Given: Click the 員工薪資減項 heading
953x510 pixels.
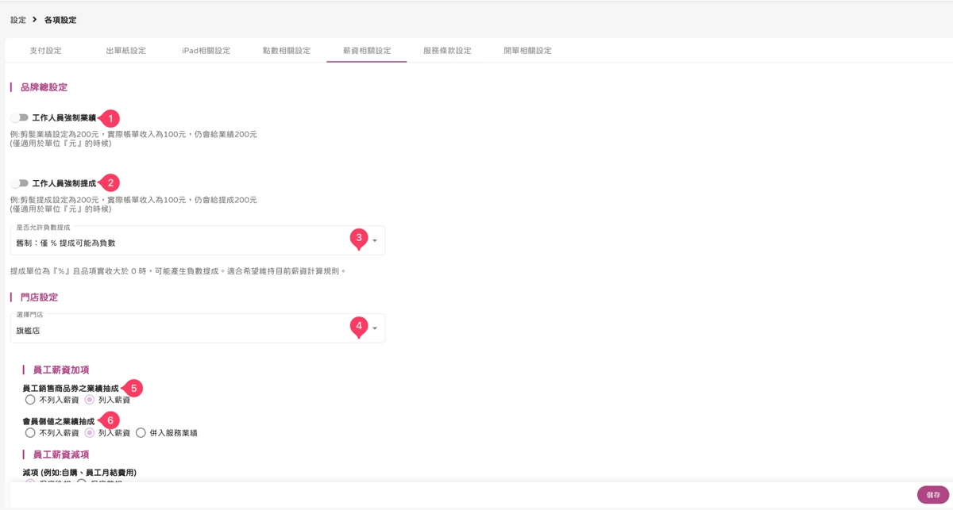Looking at the screenshot, I should 61,454.
